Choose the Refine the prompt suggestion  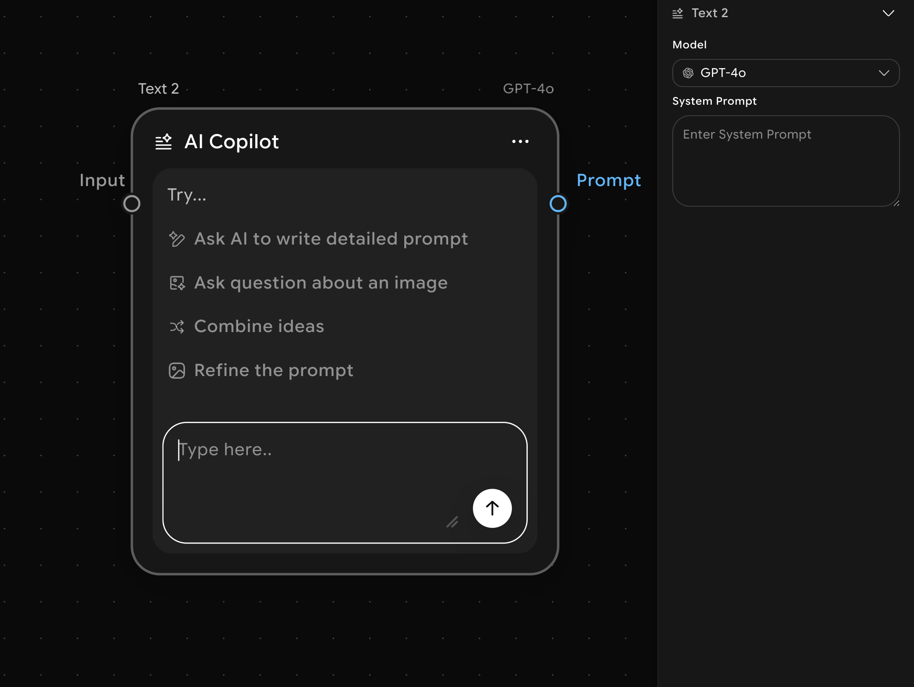point(273,370)
